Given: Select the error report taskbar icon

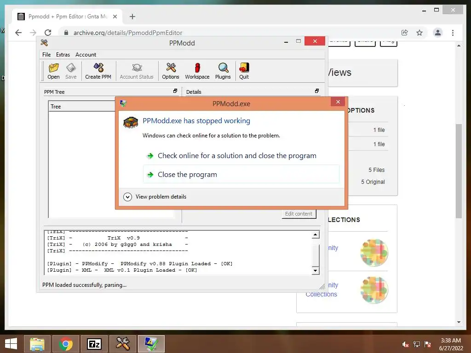Looking at the screenshot, I should pyautogui.click(x=151, y=344).
